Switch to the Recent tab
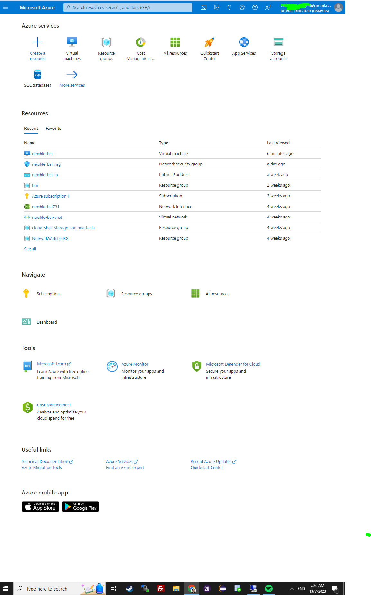Image resolution: width=371 pixels, height=595 pixels. (31, 129)
